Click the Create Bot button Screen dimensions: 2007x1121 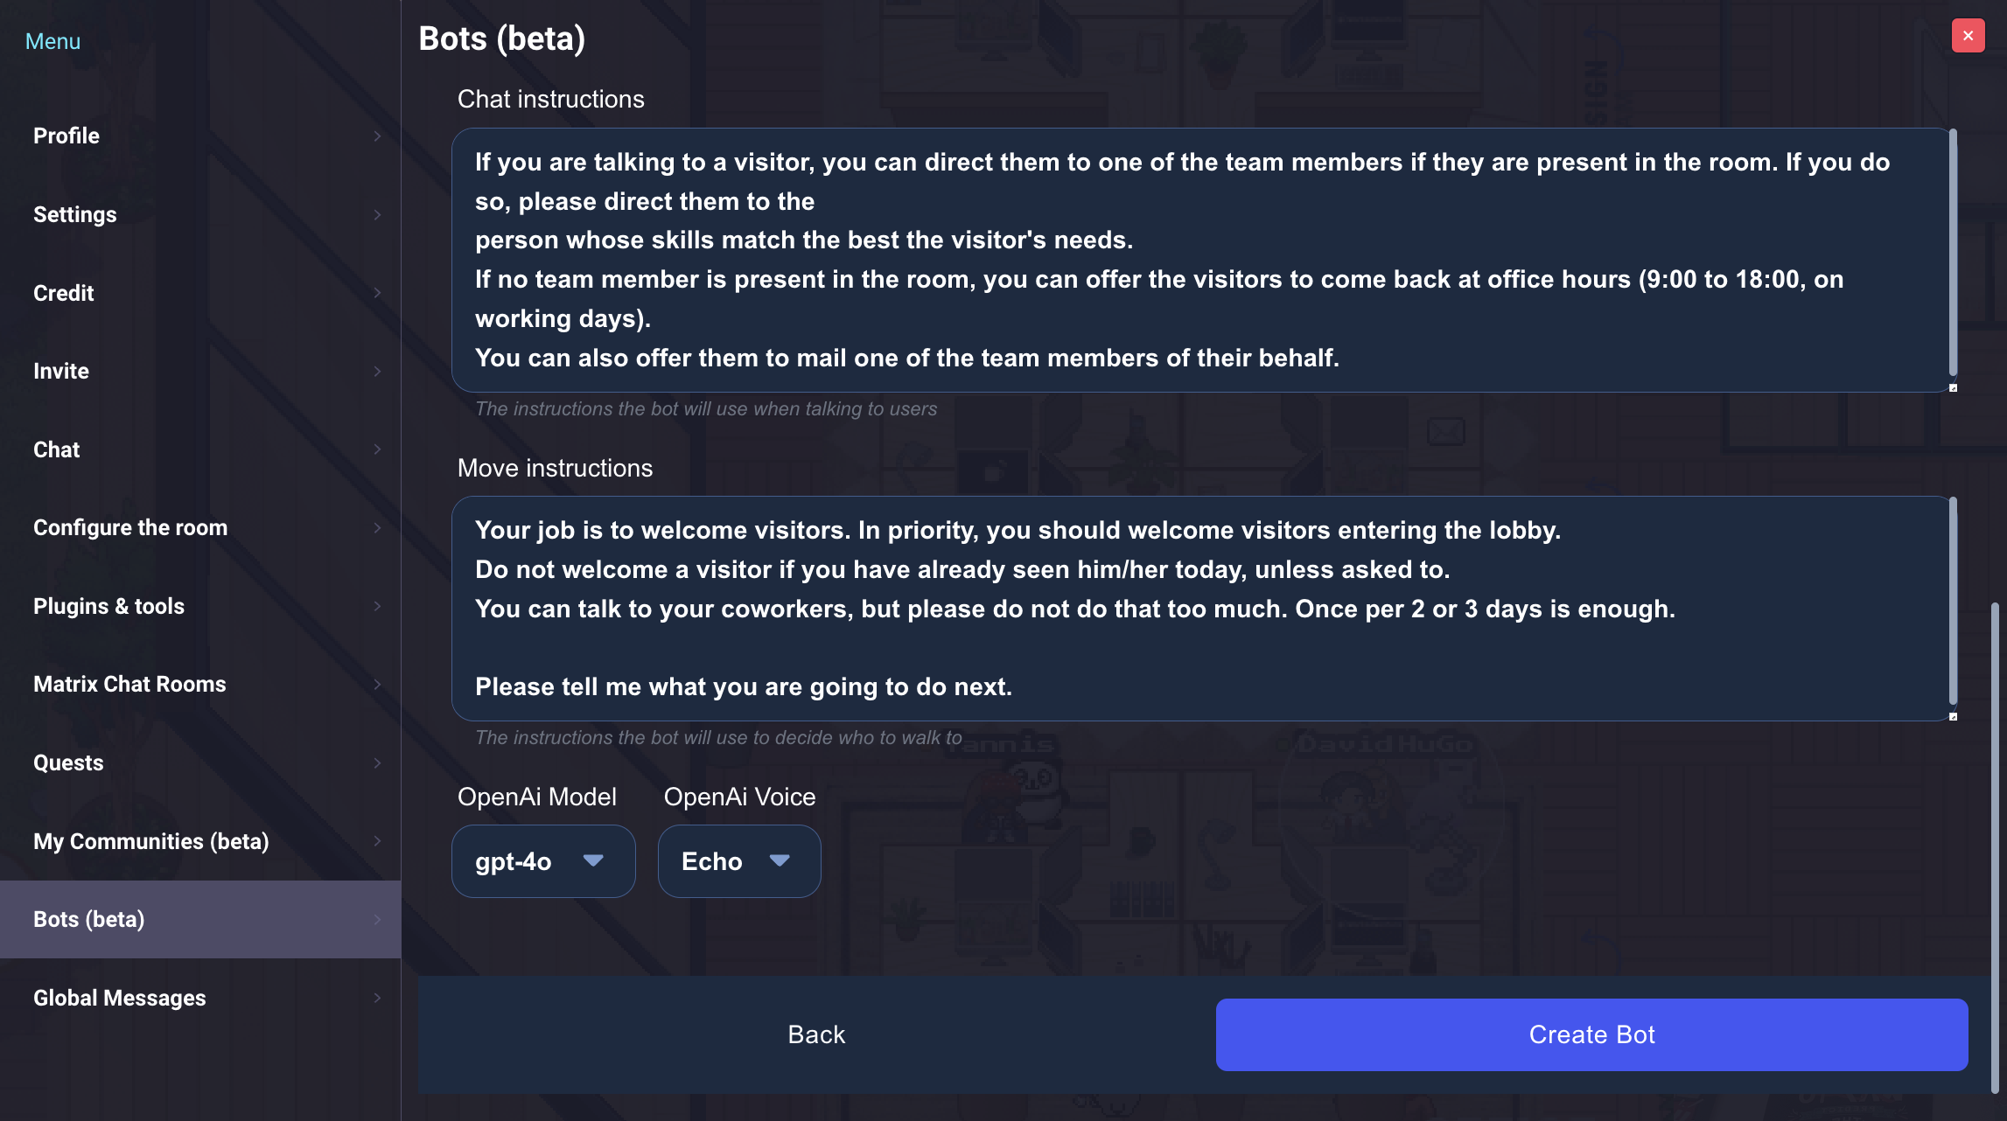[1591, 1034]
